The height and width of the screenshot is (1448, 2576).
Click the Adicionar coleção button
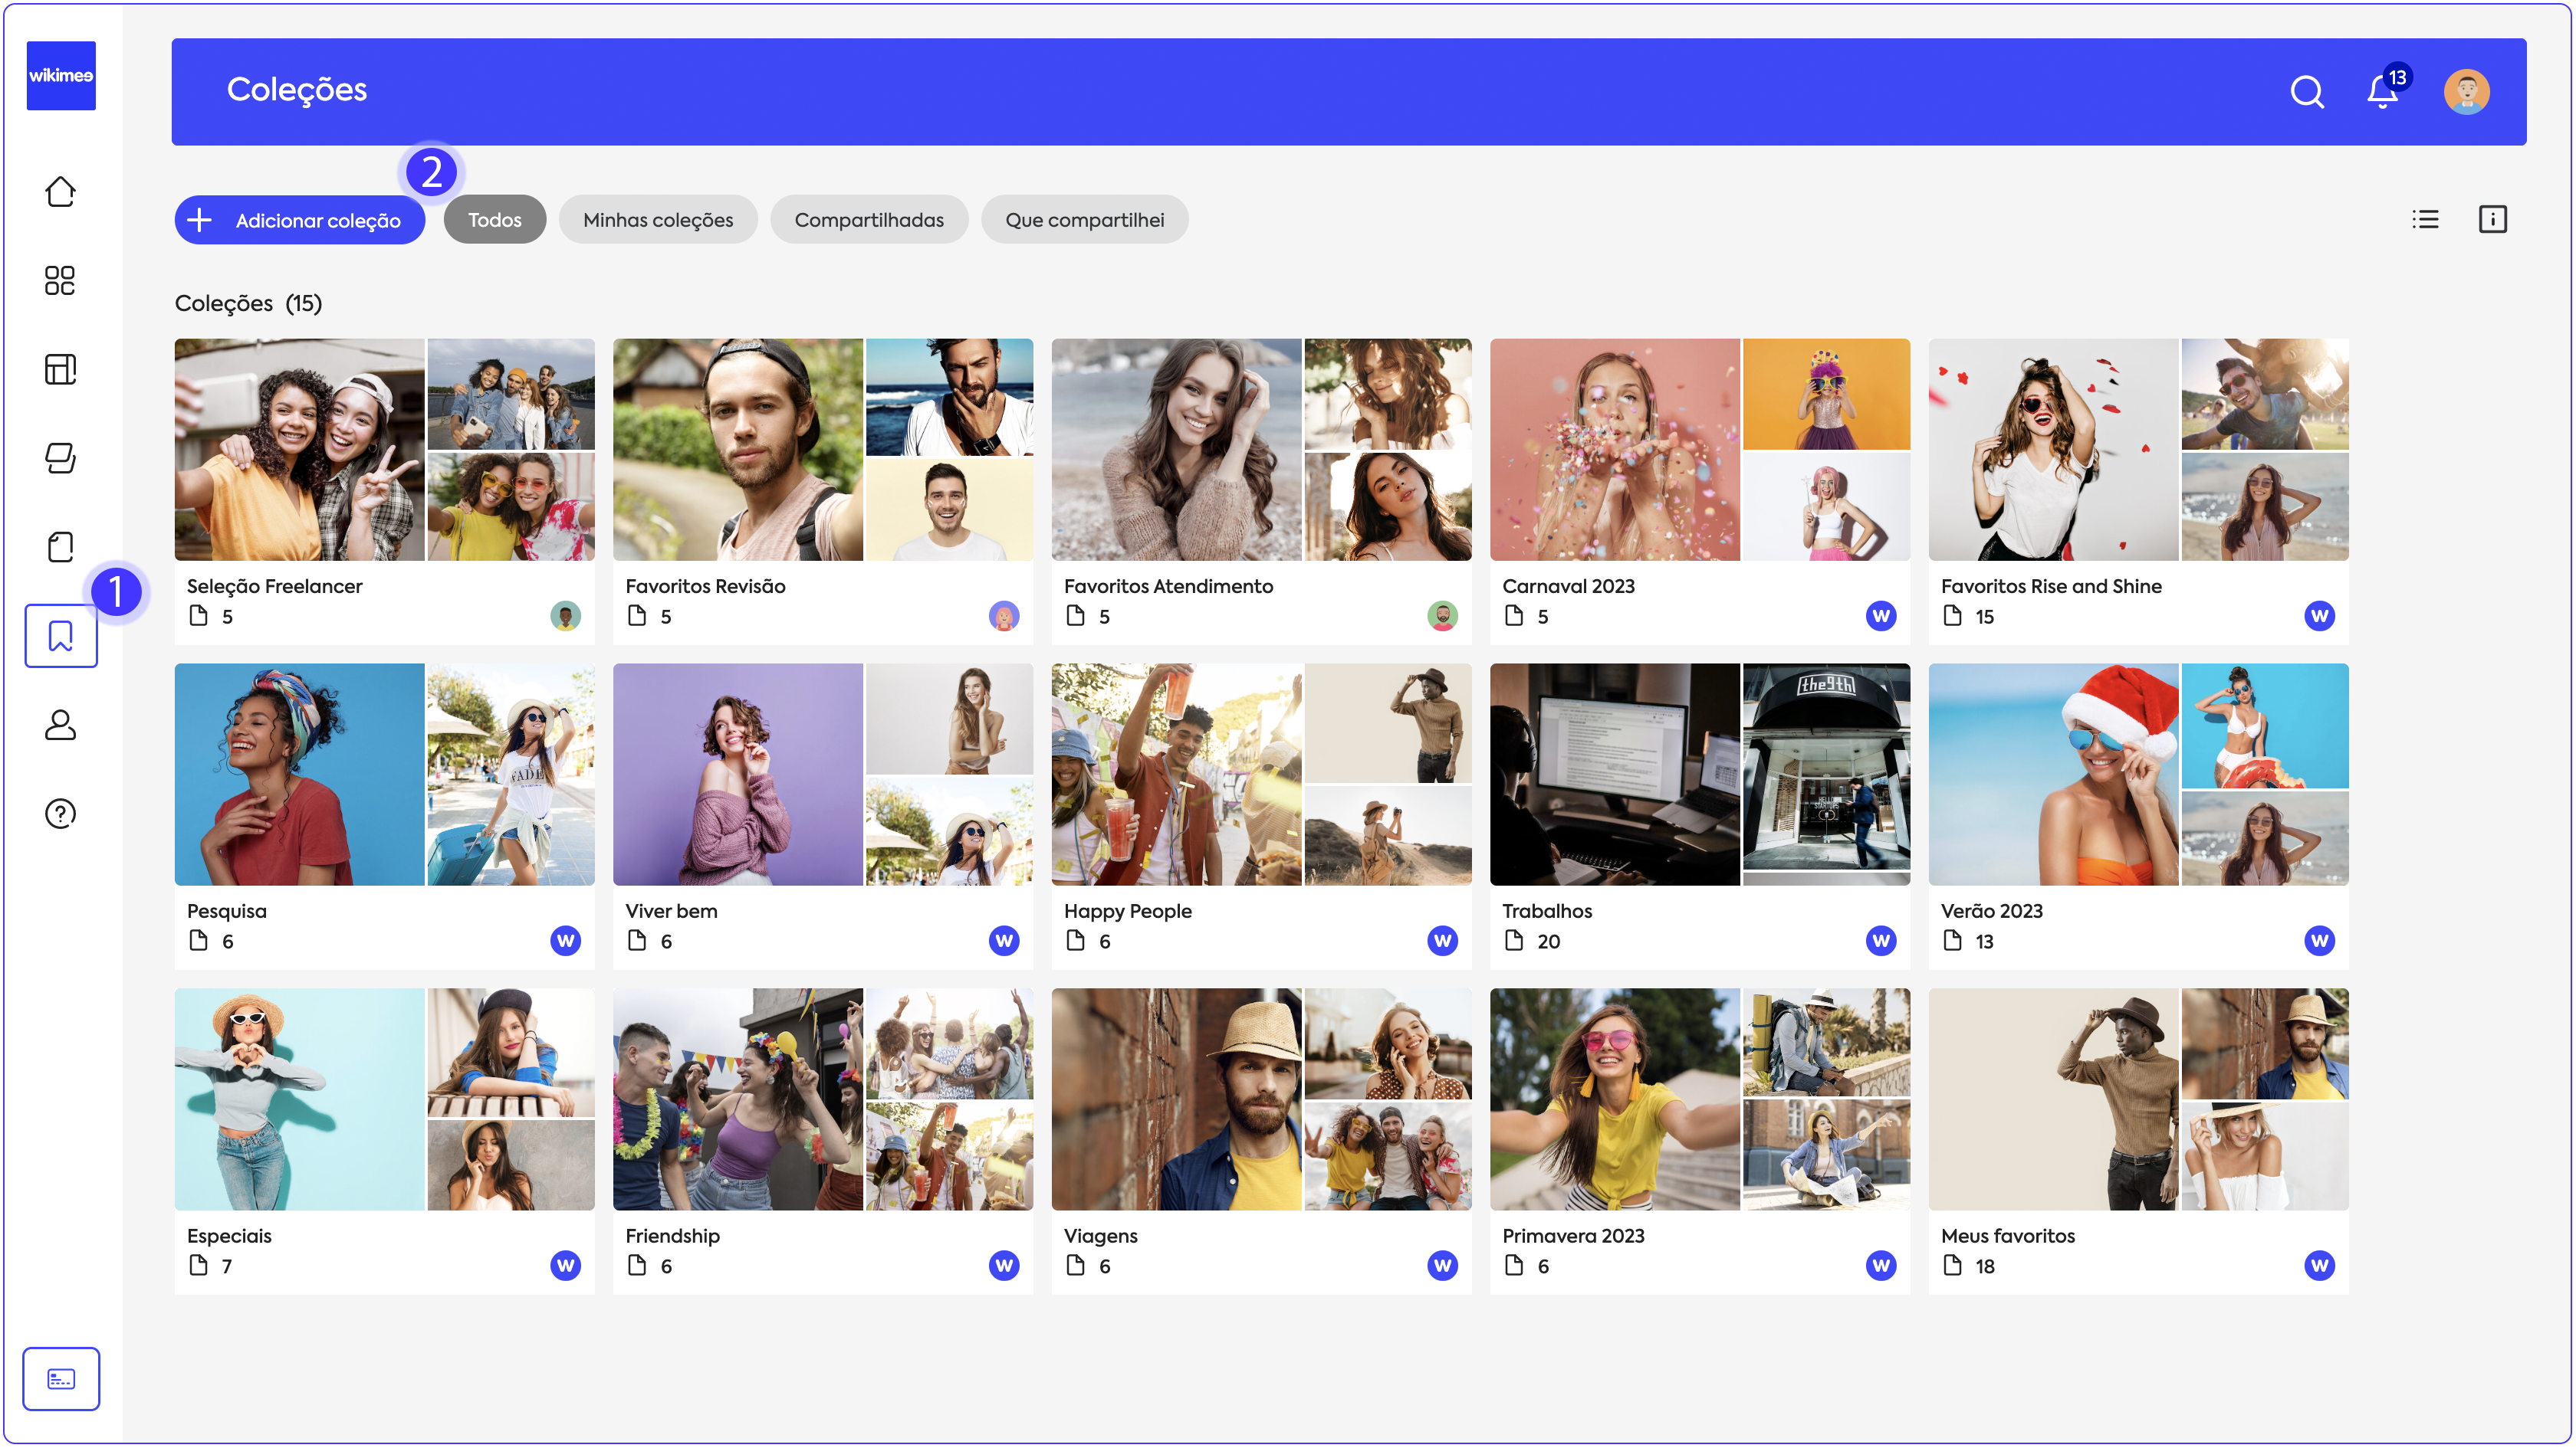299,220
